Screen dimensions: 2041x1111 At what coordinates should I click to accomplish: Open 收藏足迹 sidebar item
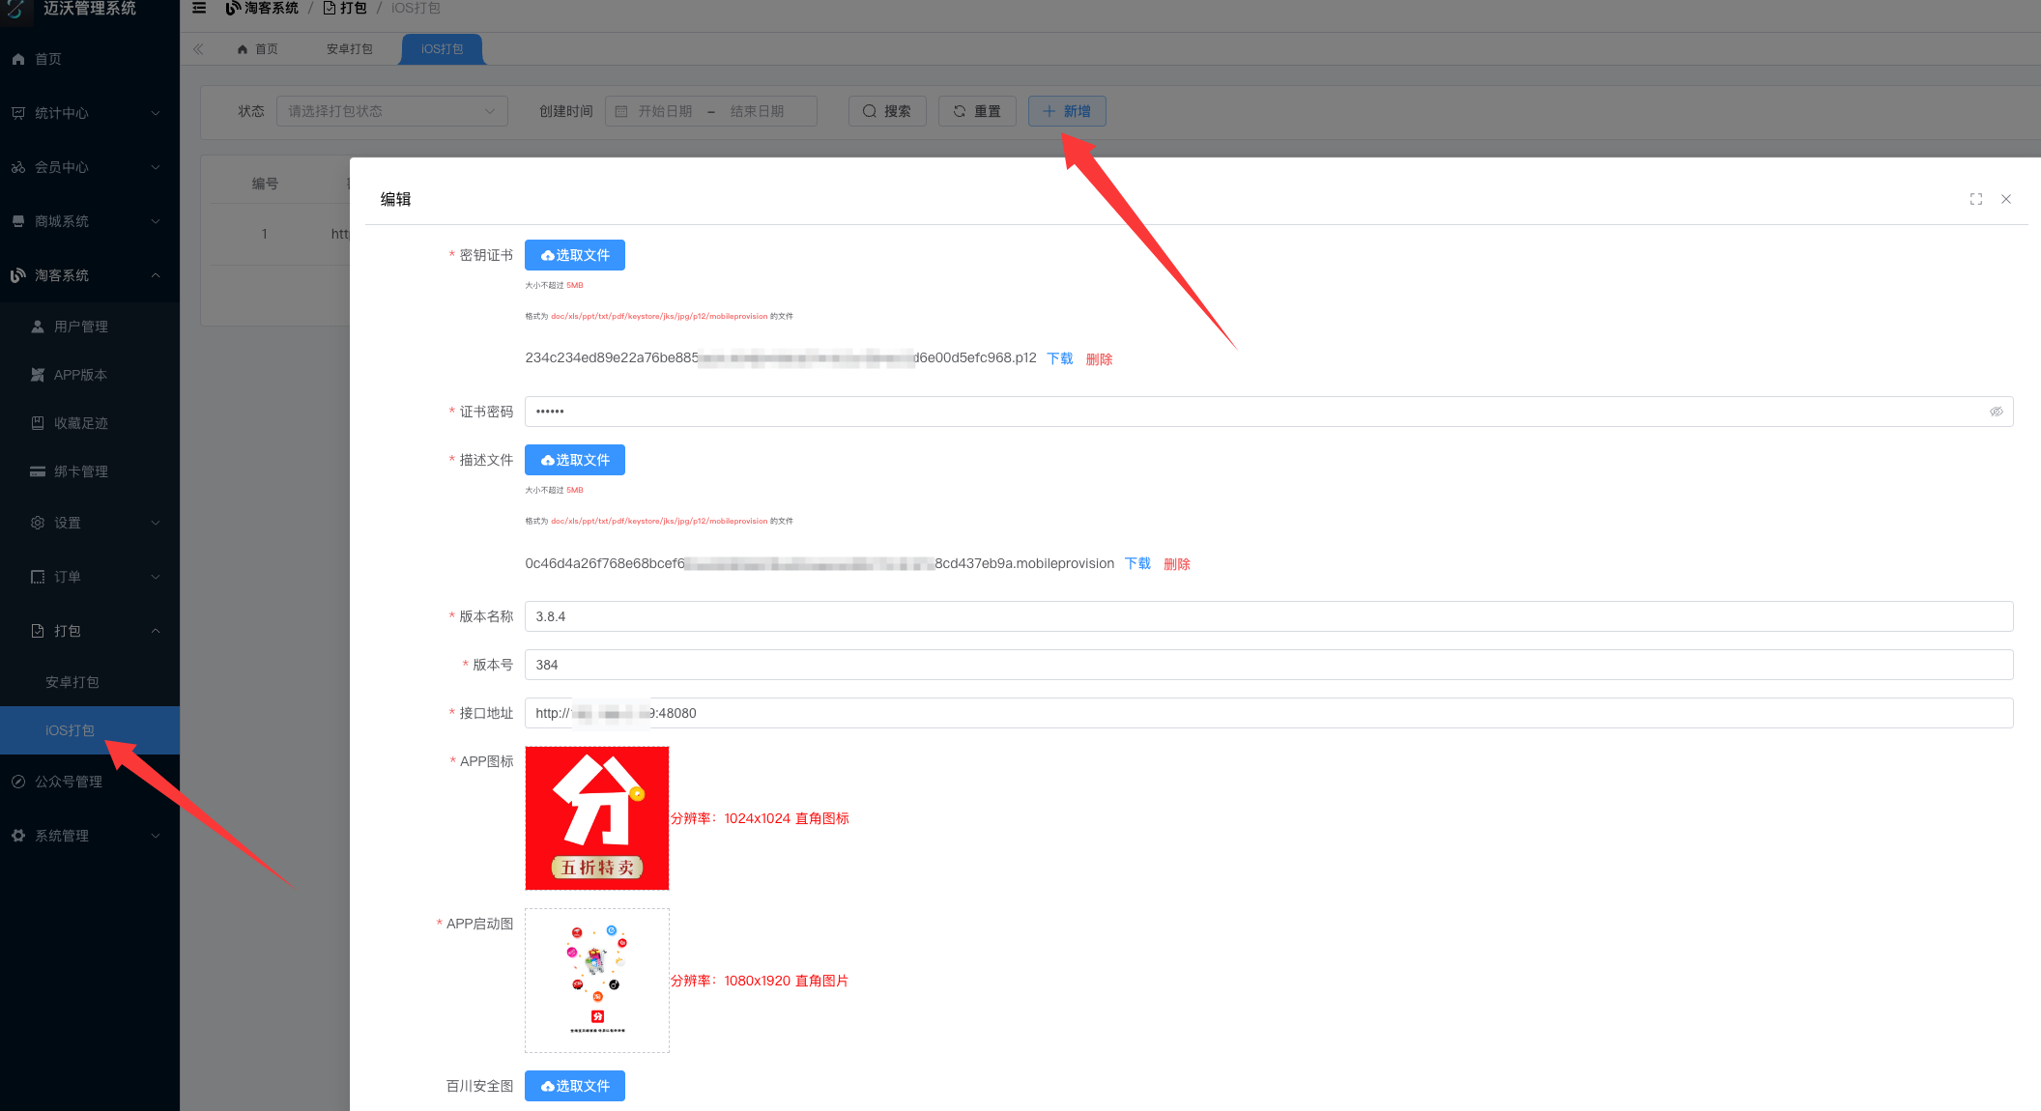tap(80, 423)
